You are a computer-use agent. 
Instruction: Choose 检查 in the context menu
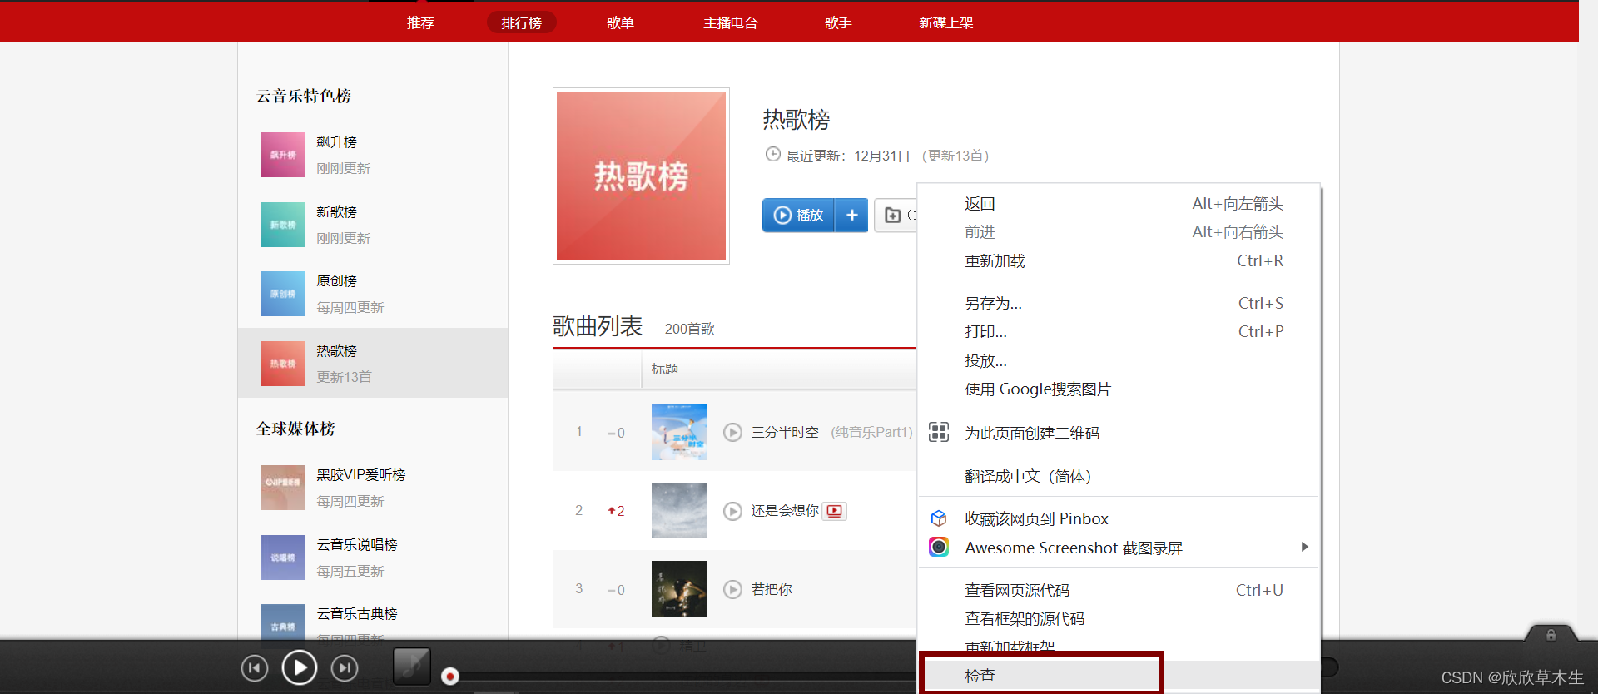(1119, 676)
